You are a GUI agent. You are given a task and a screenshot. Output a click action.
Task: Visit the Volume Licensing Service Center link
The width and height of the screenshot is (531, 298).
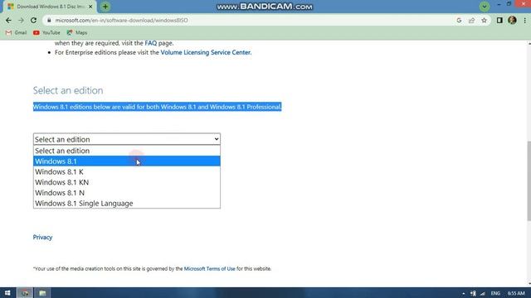click(205, 52)
